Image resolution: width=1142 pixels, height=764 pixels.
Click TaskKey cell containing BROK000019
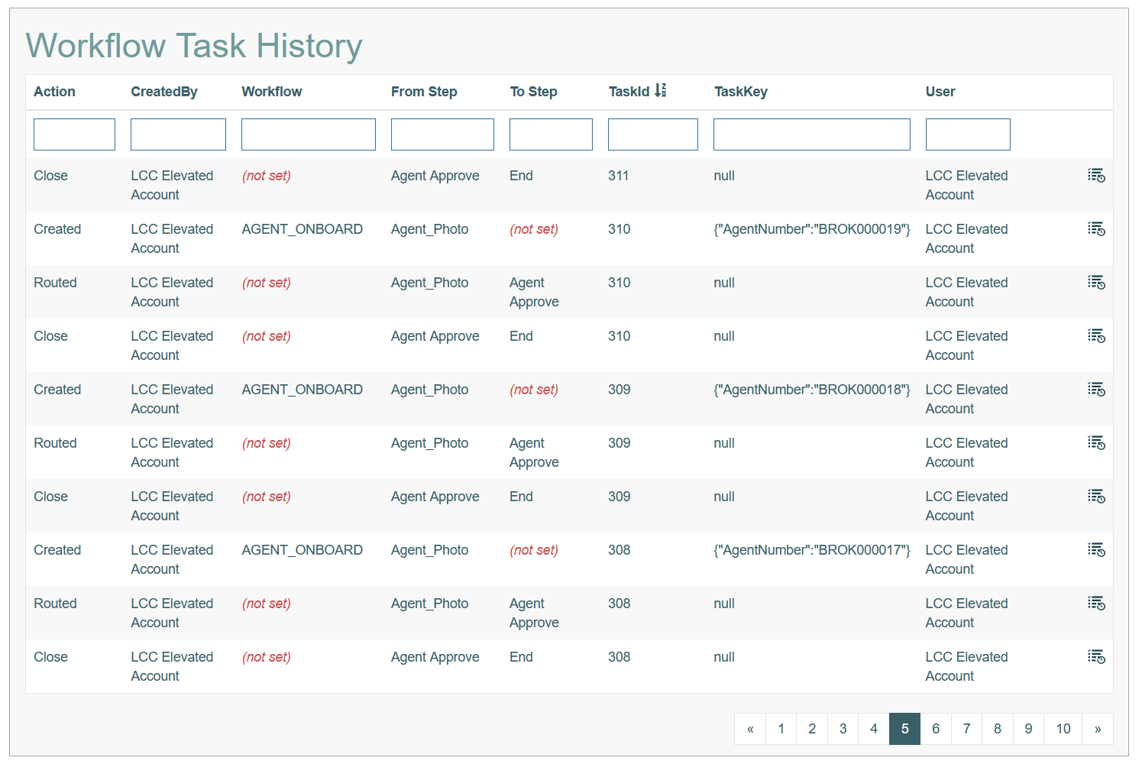[812, 229]
